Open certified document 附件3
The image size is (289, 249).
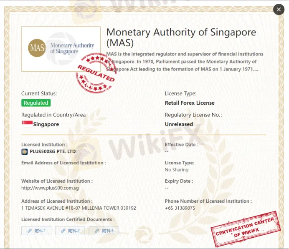click(x=104, y=231)
